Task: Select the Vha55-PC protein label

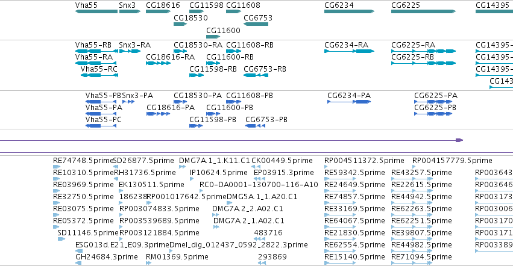Action: coord(104,120)
